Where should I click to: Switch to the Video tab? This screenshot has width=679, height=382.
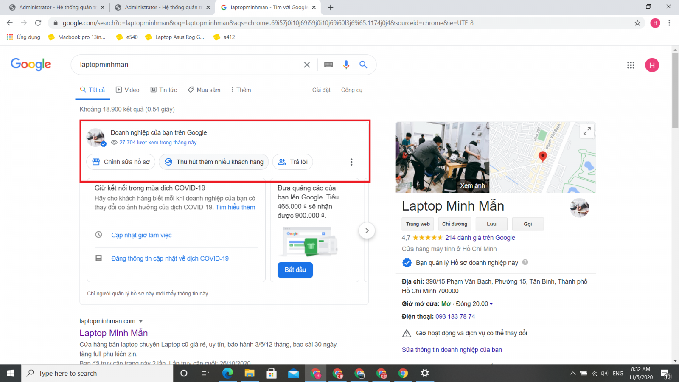[x=128, y=90]
